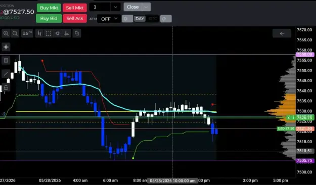
Task: Click the 7558.00 purple price label
Action: click(305, 54)
